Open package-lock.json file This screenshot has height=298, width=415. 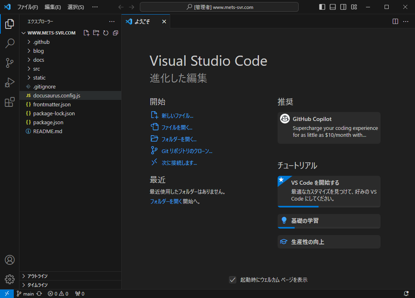click(x=71, y=113)
